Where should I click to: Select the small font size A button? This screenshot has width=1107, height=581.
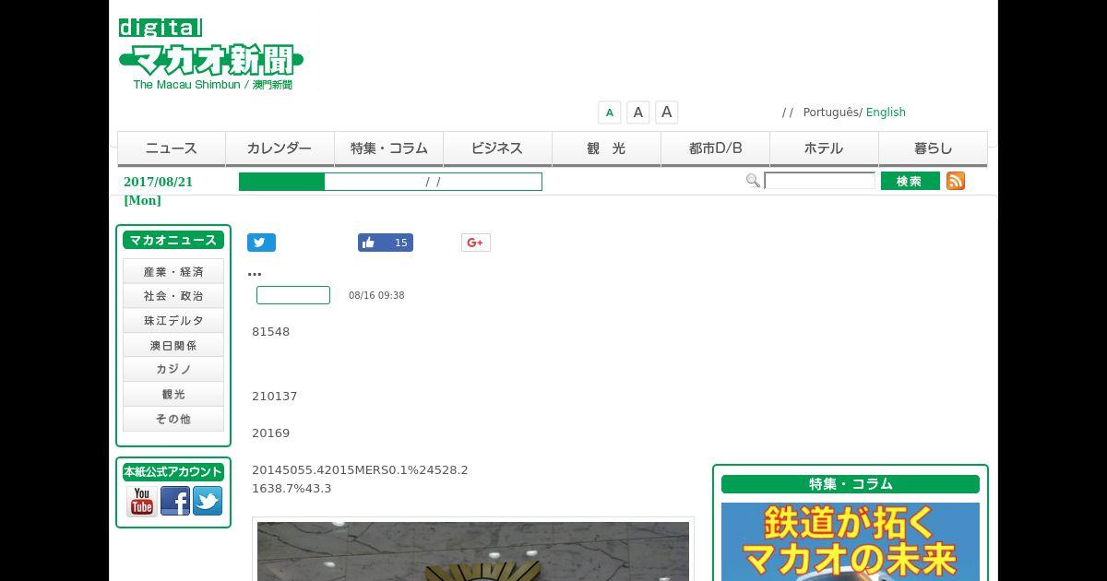609,113
